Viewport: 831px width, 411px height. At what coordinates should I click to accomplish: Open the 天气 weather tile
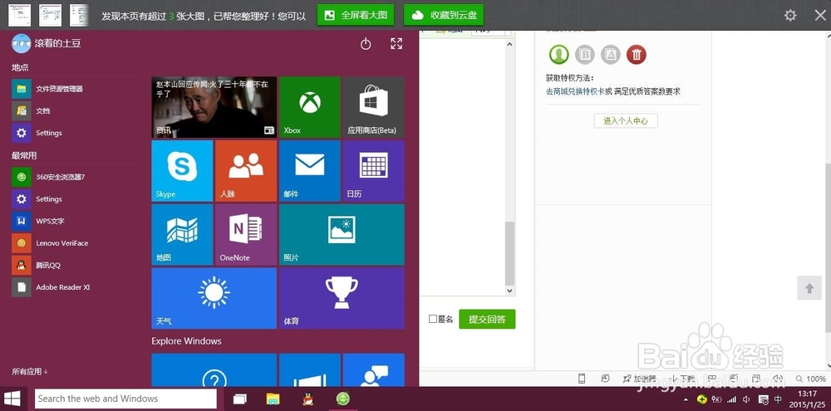(x=214, y=298)
